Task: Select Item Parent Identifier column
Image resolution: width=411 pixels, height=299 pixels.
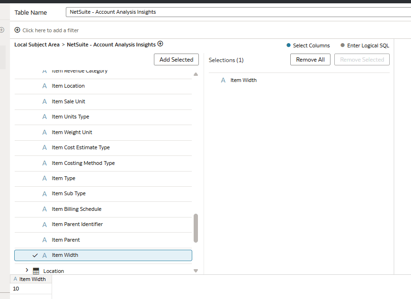Action: tap(103, 225)
